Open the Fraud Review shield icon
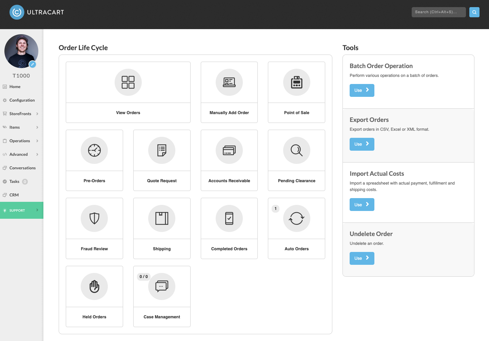 click(94, 218)
